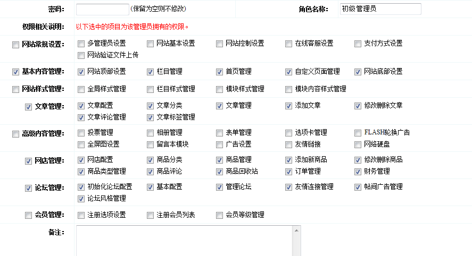
Task: Check 选项卡管理 option
Action: click(x=288, y=133)
